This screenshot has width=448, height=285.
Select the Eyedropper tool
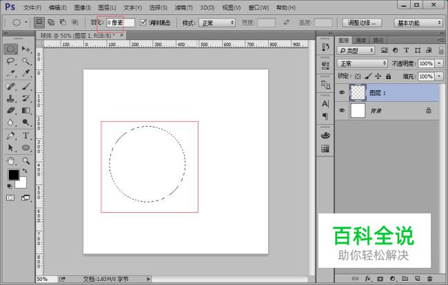click(26, 74)
